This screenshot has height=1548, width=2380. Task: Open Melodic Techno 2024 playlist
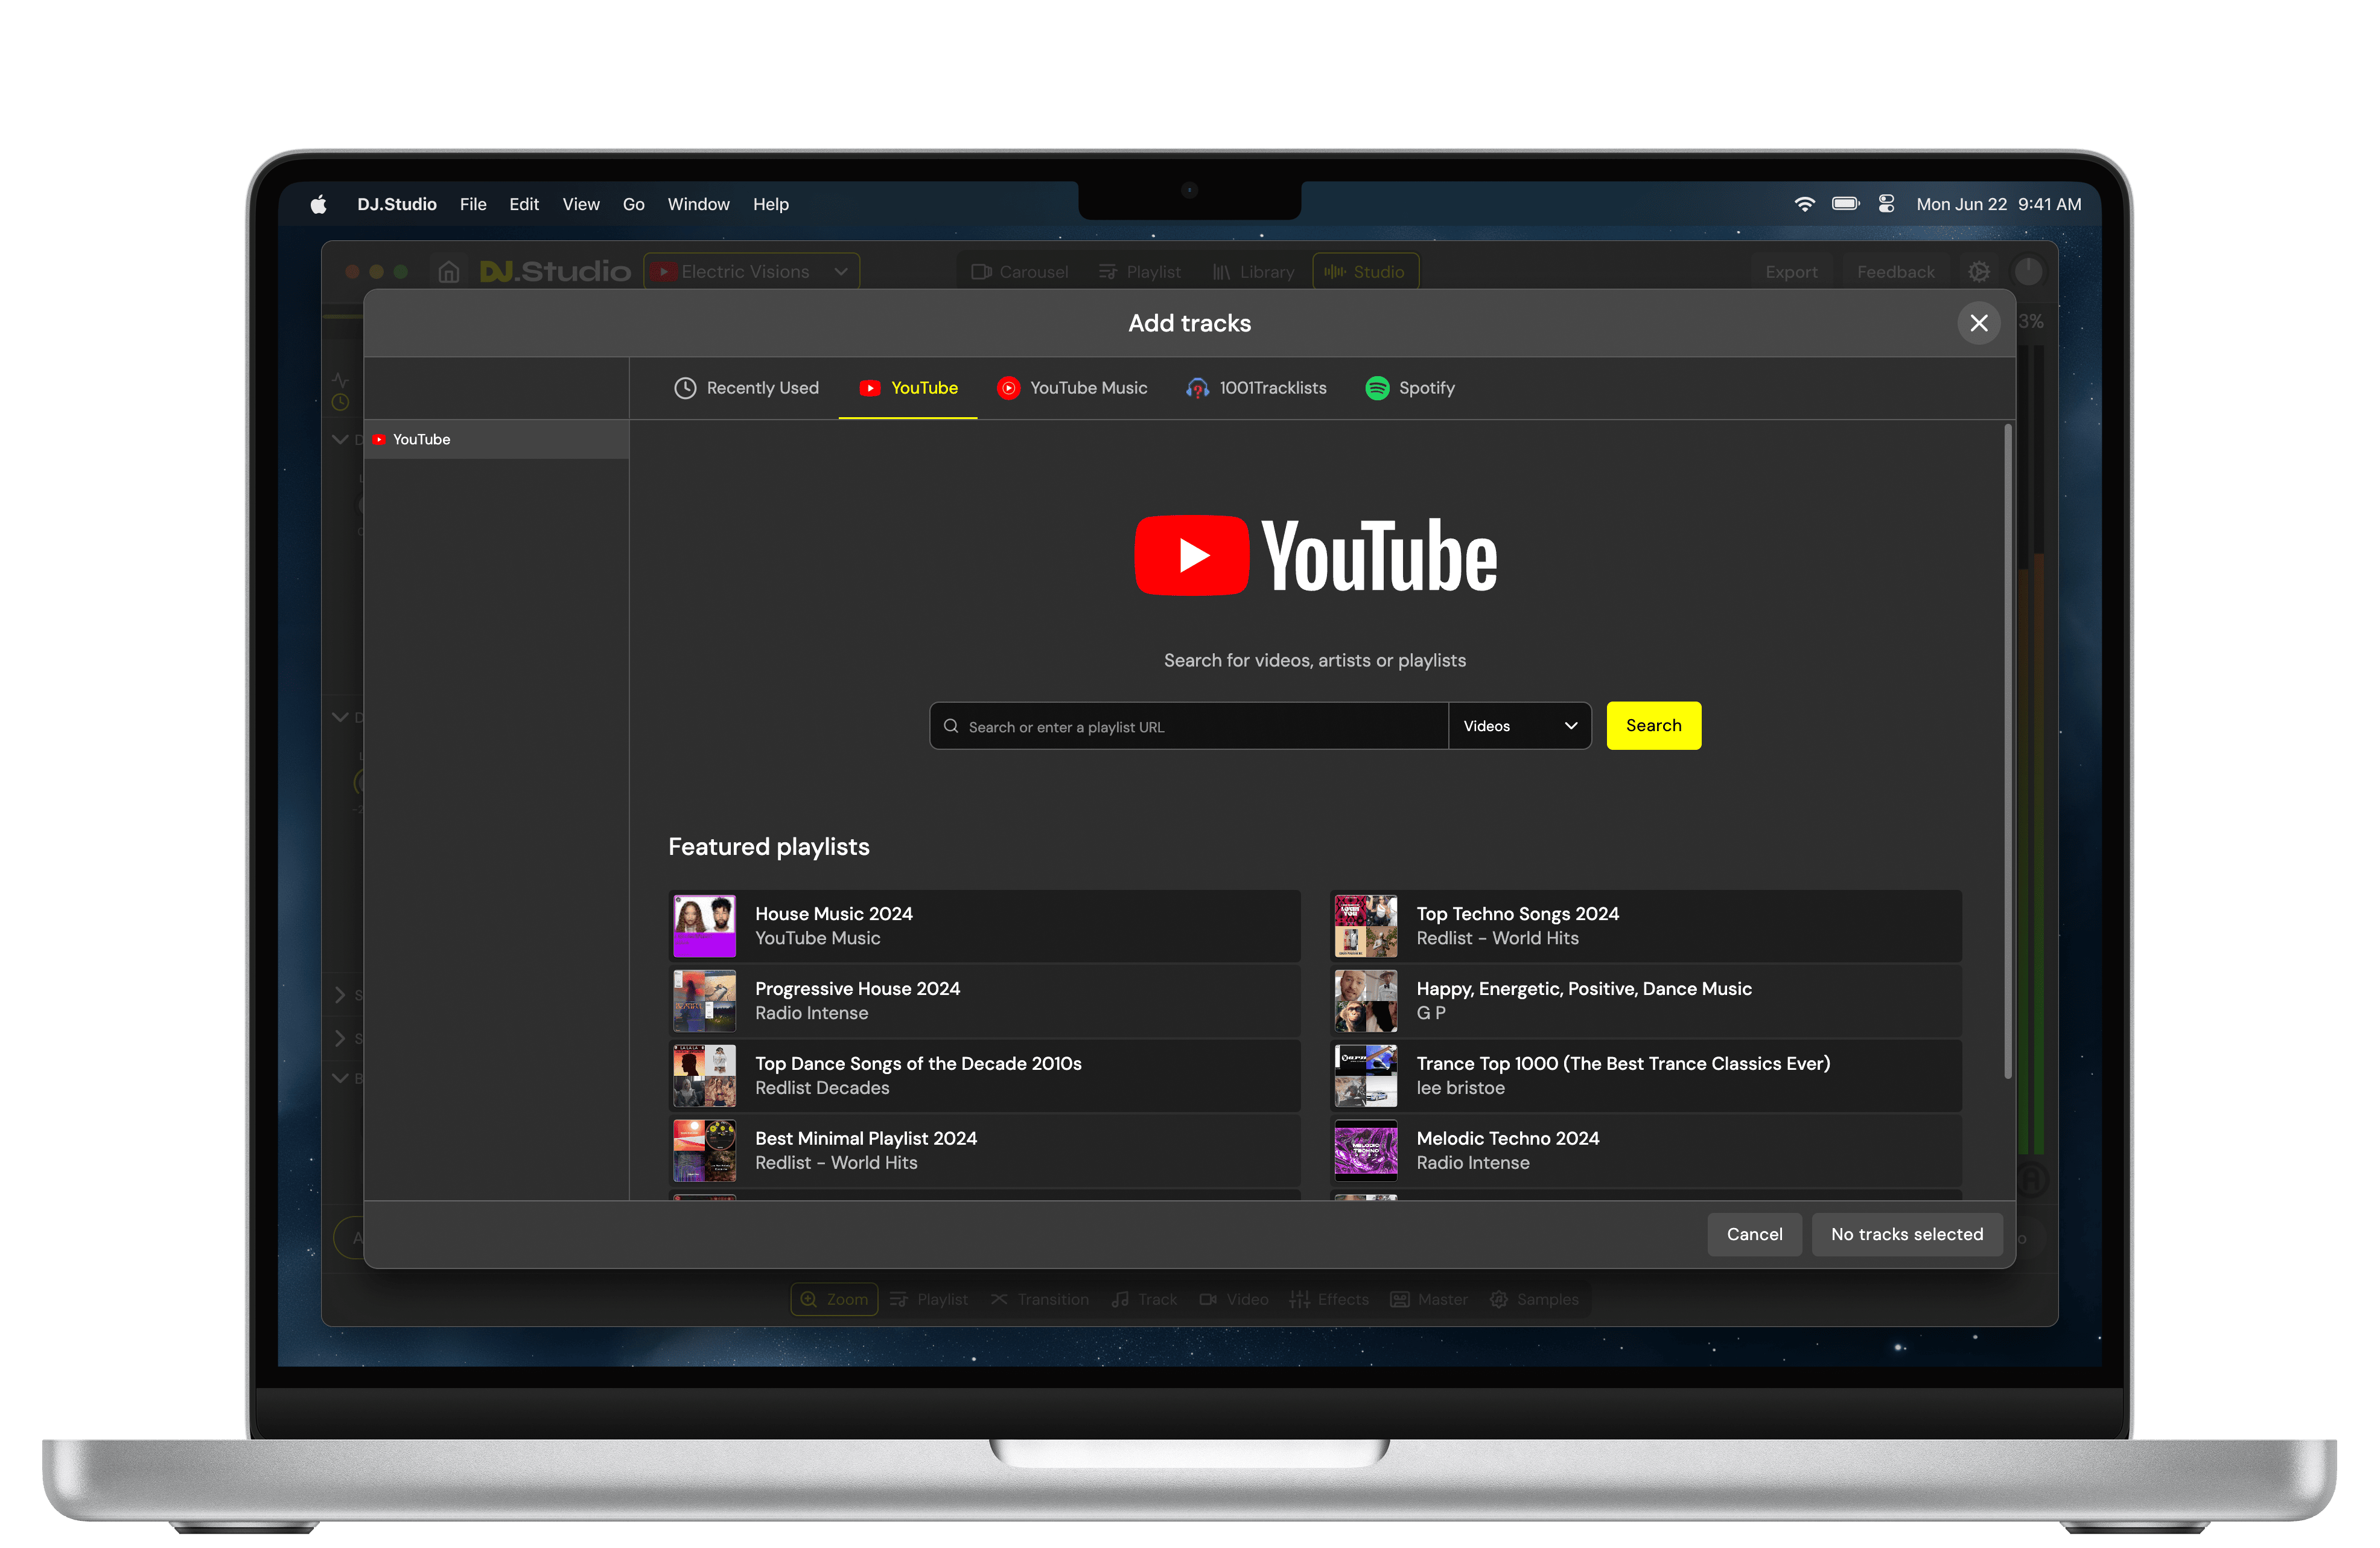pos(1646,1151)
